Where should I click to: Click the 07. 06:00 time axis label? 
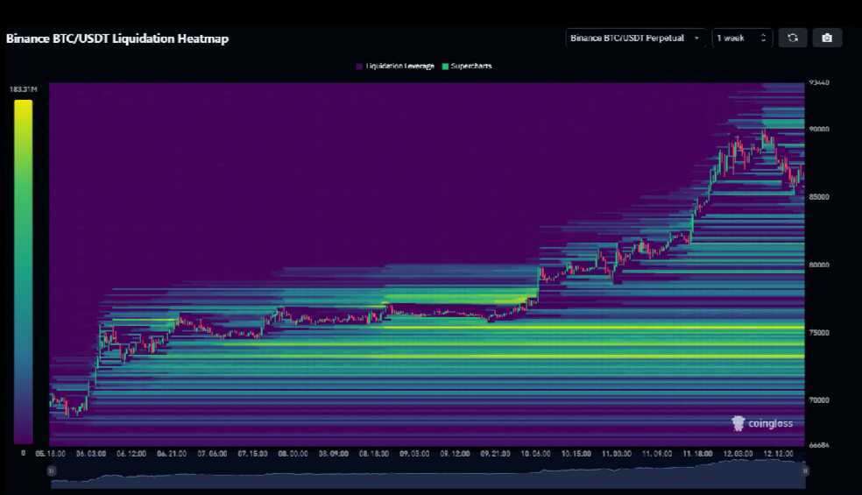click(212, 454)
